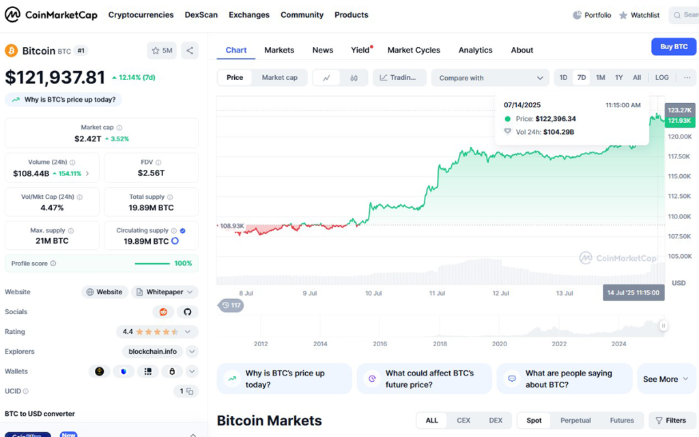Expand the Wallets list chevron
Image resolution: width=699 pixels, height=437 pixels.
pyautogui.click(x=192, y=371)
